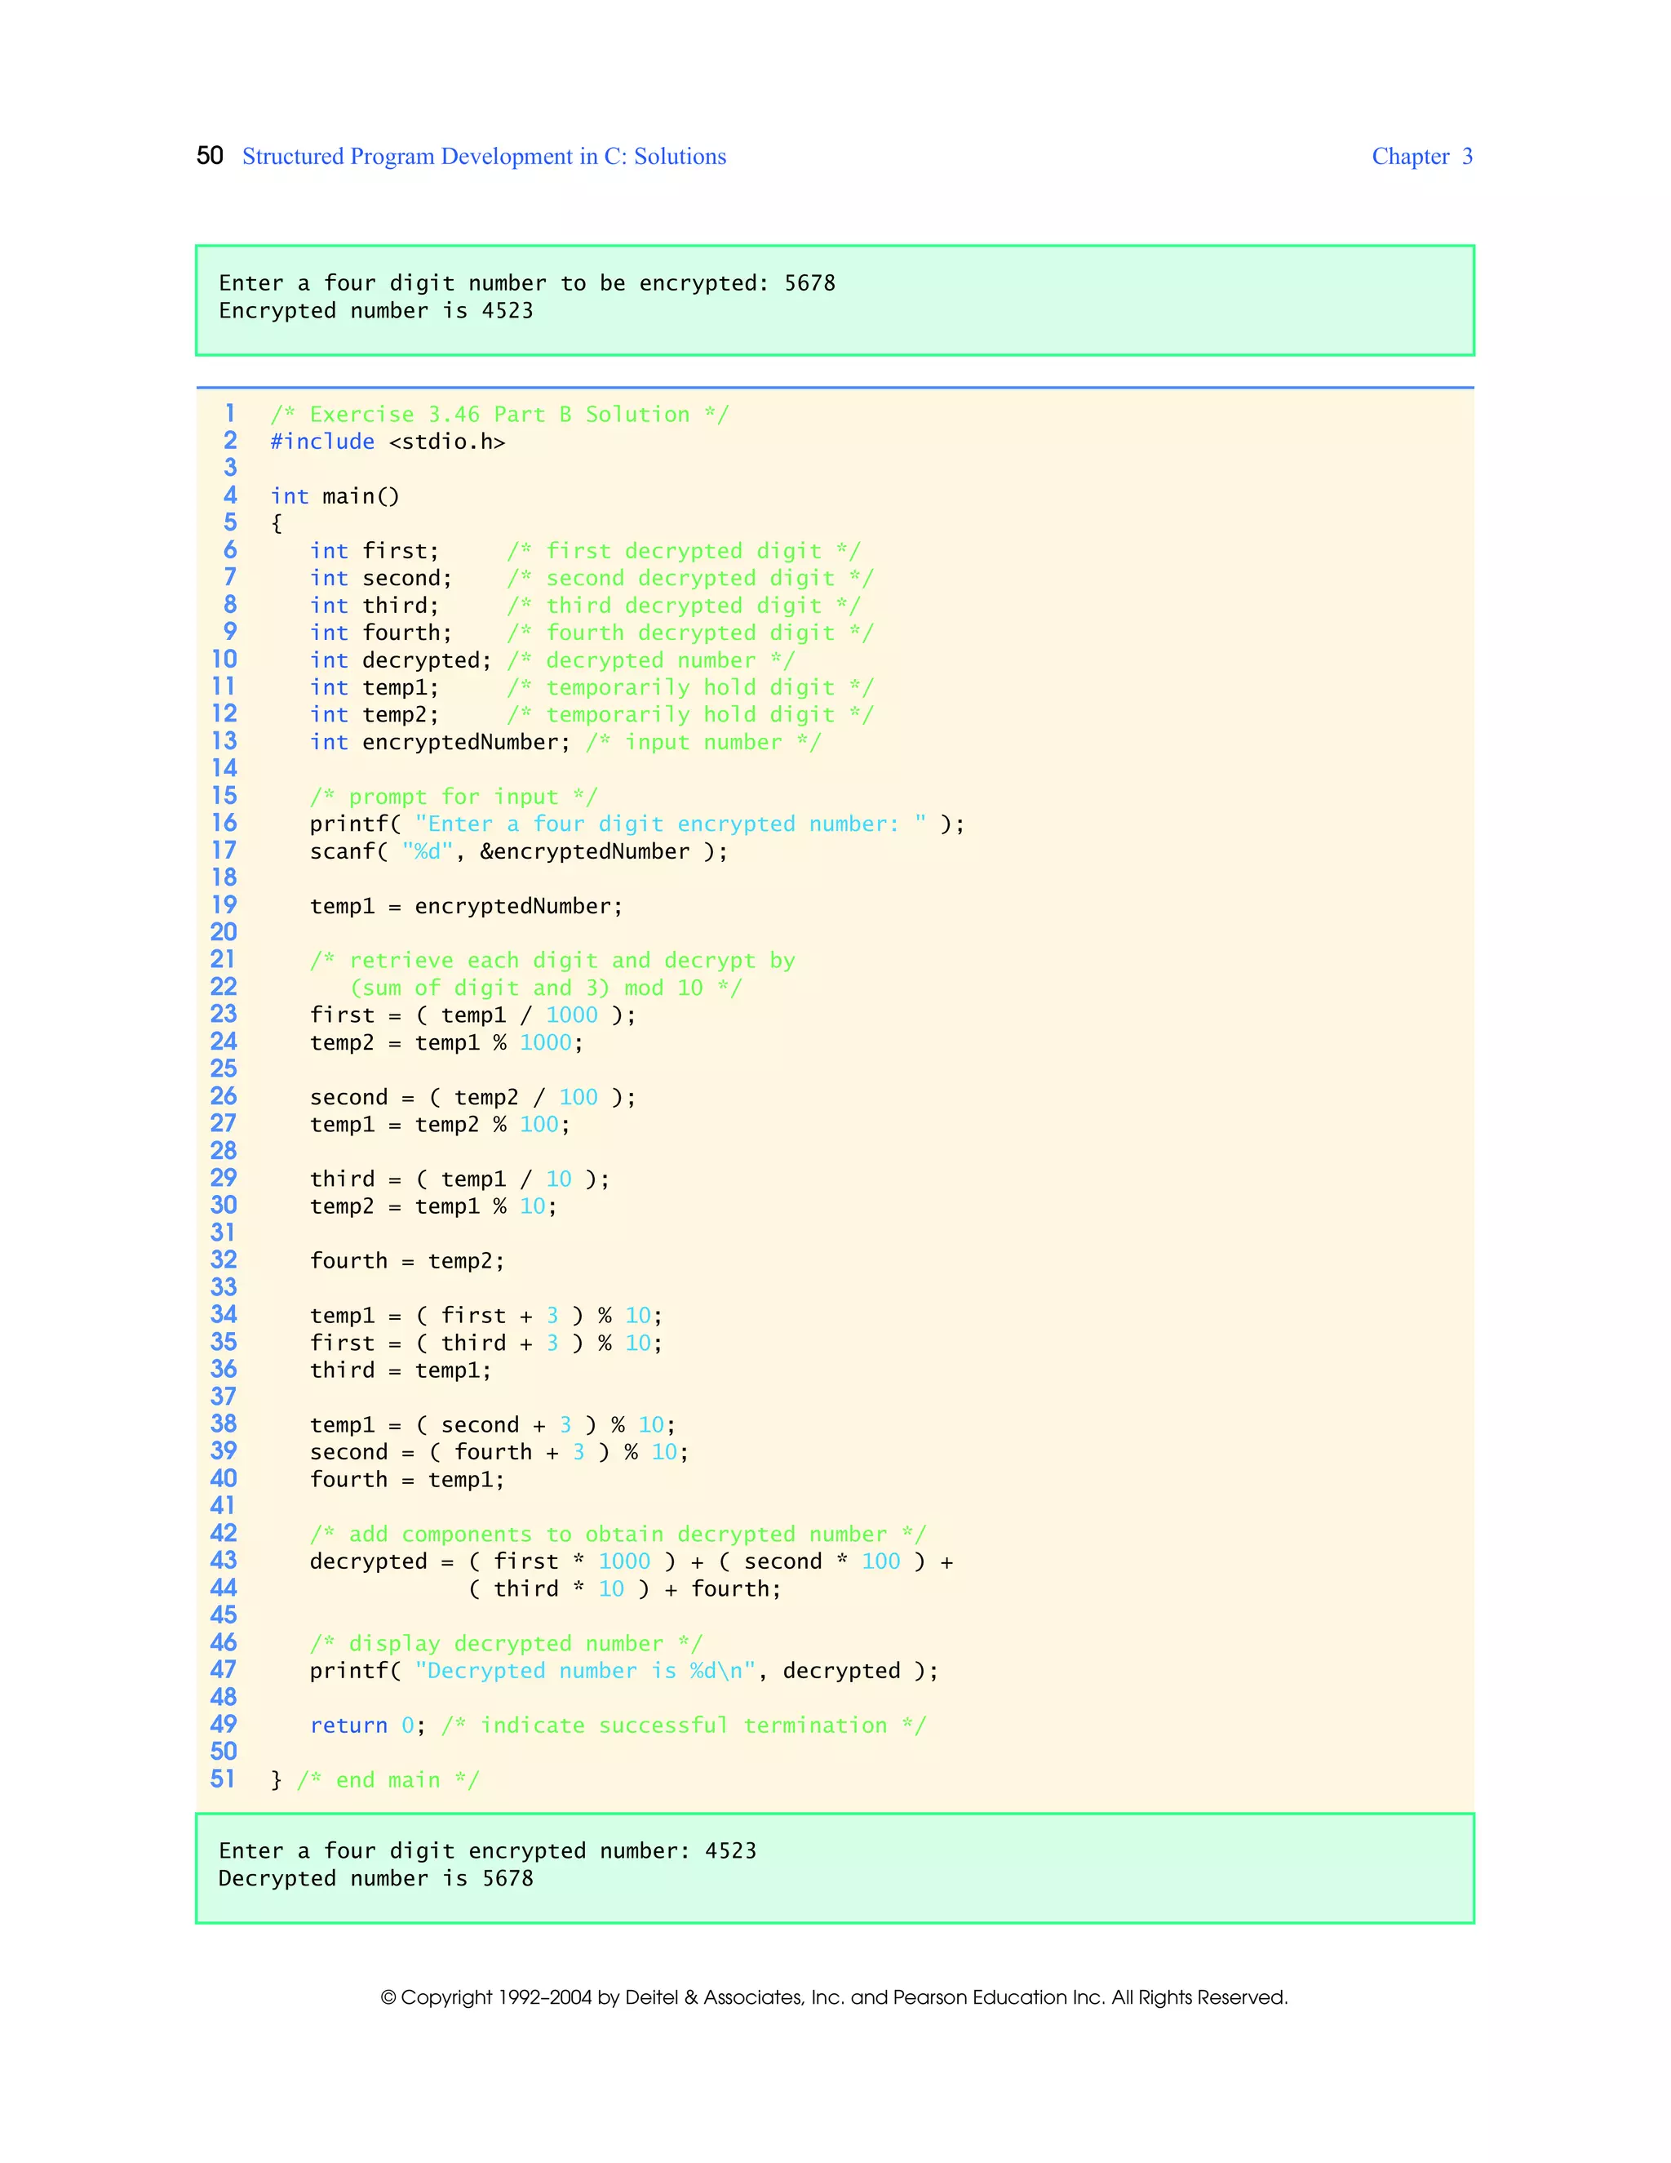Click comment 'fourth decrypted digit'

[690, 633]
